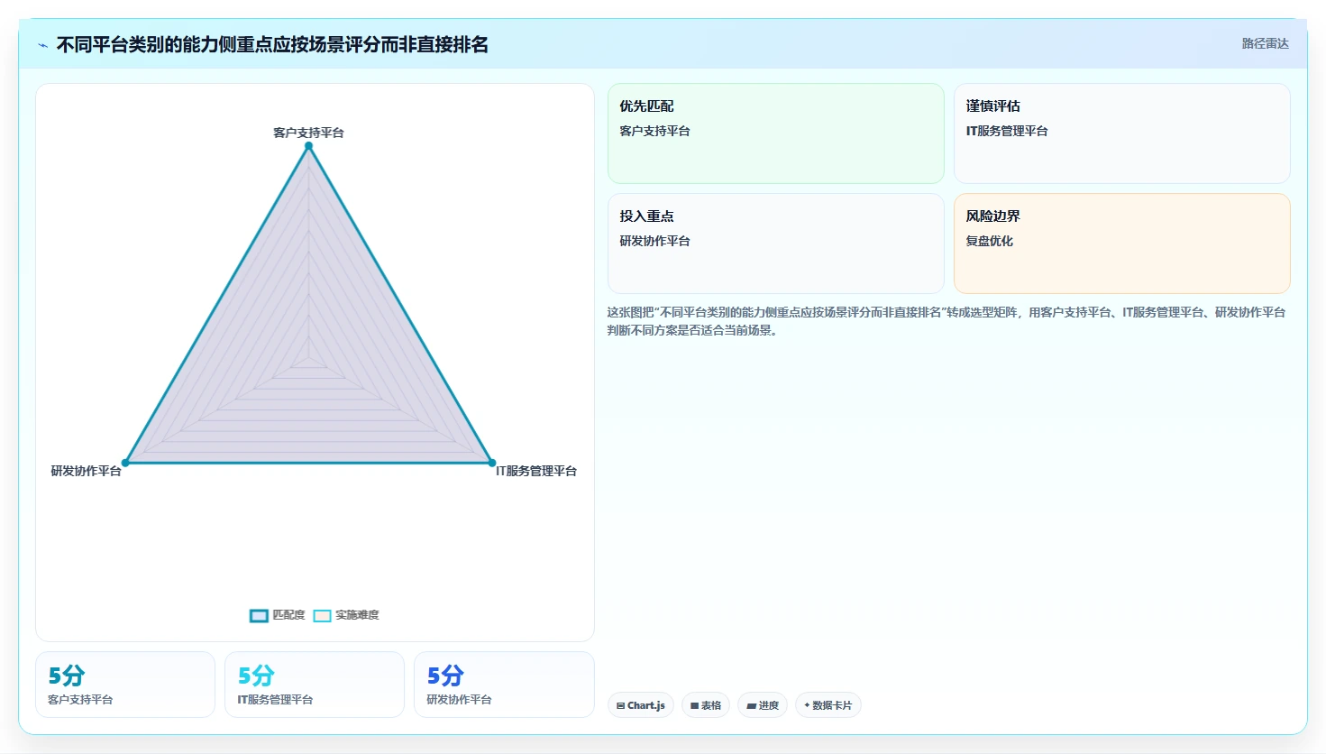
Task: Click the 研发协作平台 radar axis label
Action: (86, 471)
